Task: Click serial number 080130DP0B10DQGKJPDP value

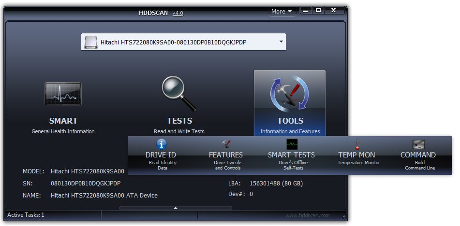Action: [x=86, y=183]
